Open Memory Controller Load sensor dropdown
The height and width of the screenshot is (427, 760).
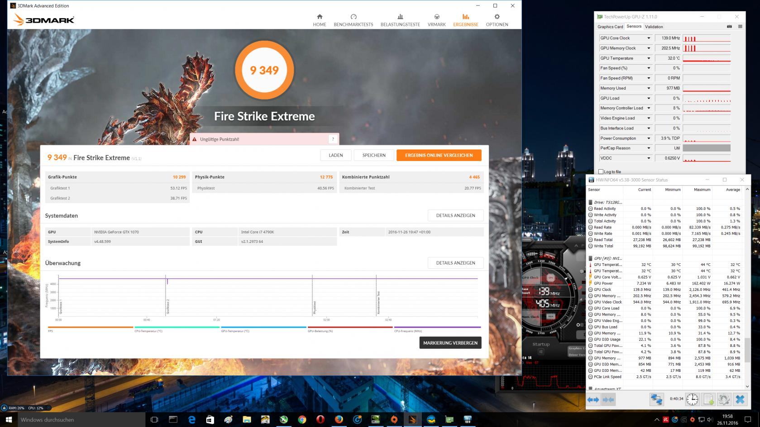click(648, 108)
